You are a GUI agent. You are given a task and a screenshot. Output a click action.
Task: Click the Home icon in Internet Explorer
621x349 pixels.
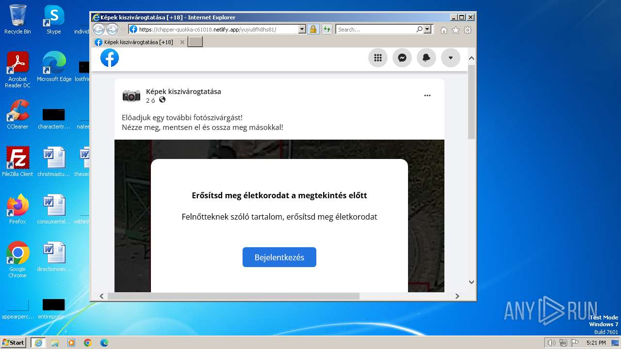coord(443,30)
